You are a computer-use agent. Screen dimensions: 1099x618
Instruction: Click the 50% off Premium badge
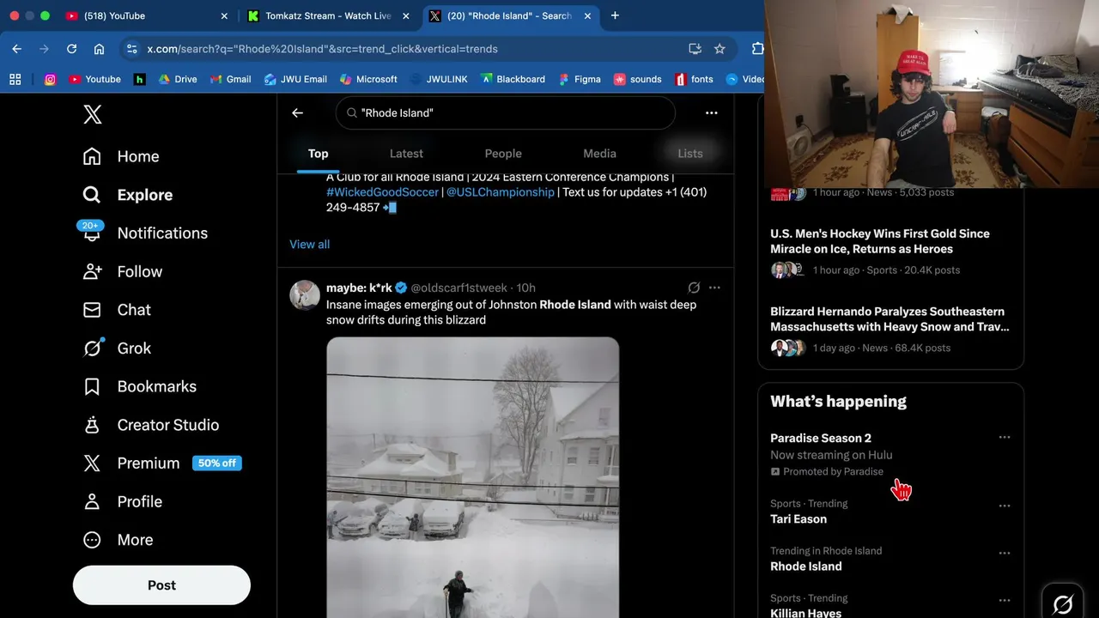[x=217, y=463]
